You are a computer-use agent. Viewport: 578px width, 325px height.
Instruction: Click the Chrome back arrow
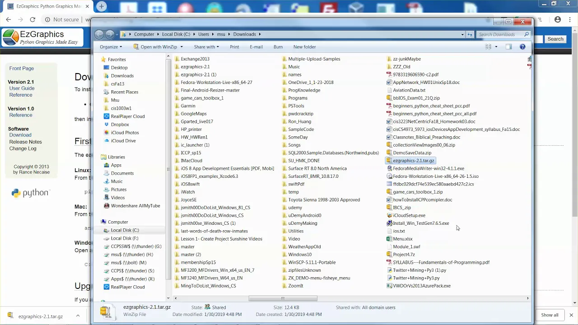click(9, 19)
